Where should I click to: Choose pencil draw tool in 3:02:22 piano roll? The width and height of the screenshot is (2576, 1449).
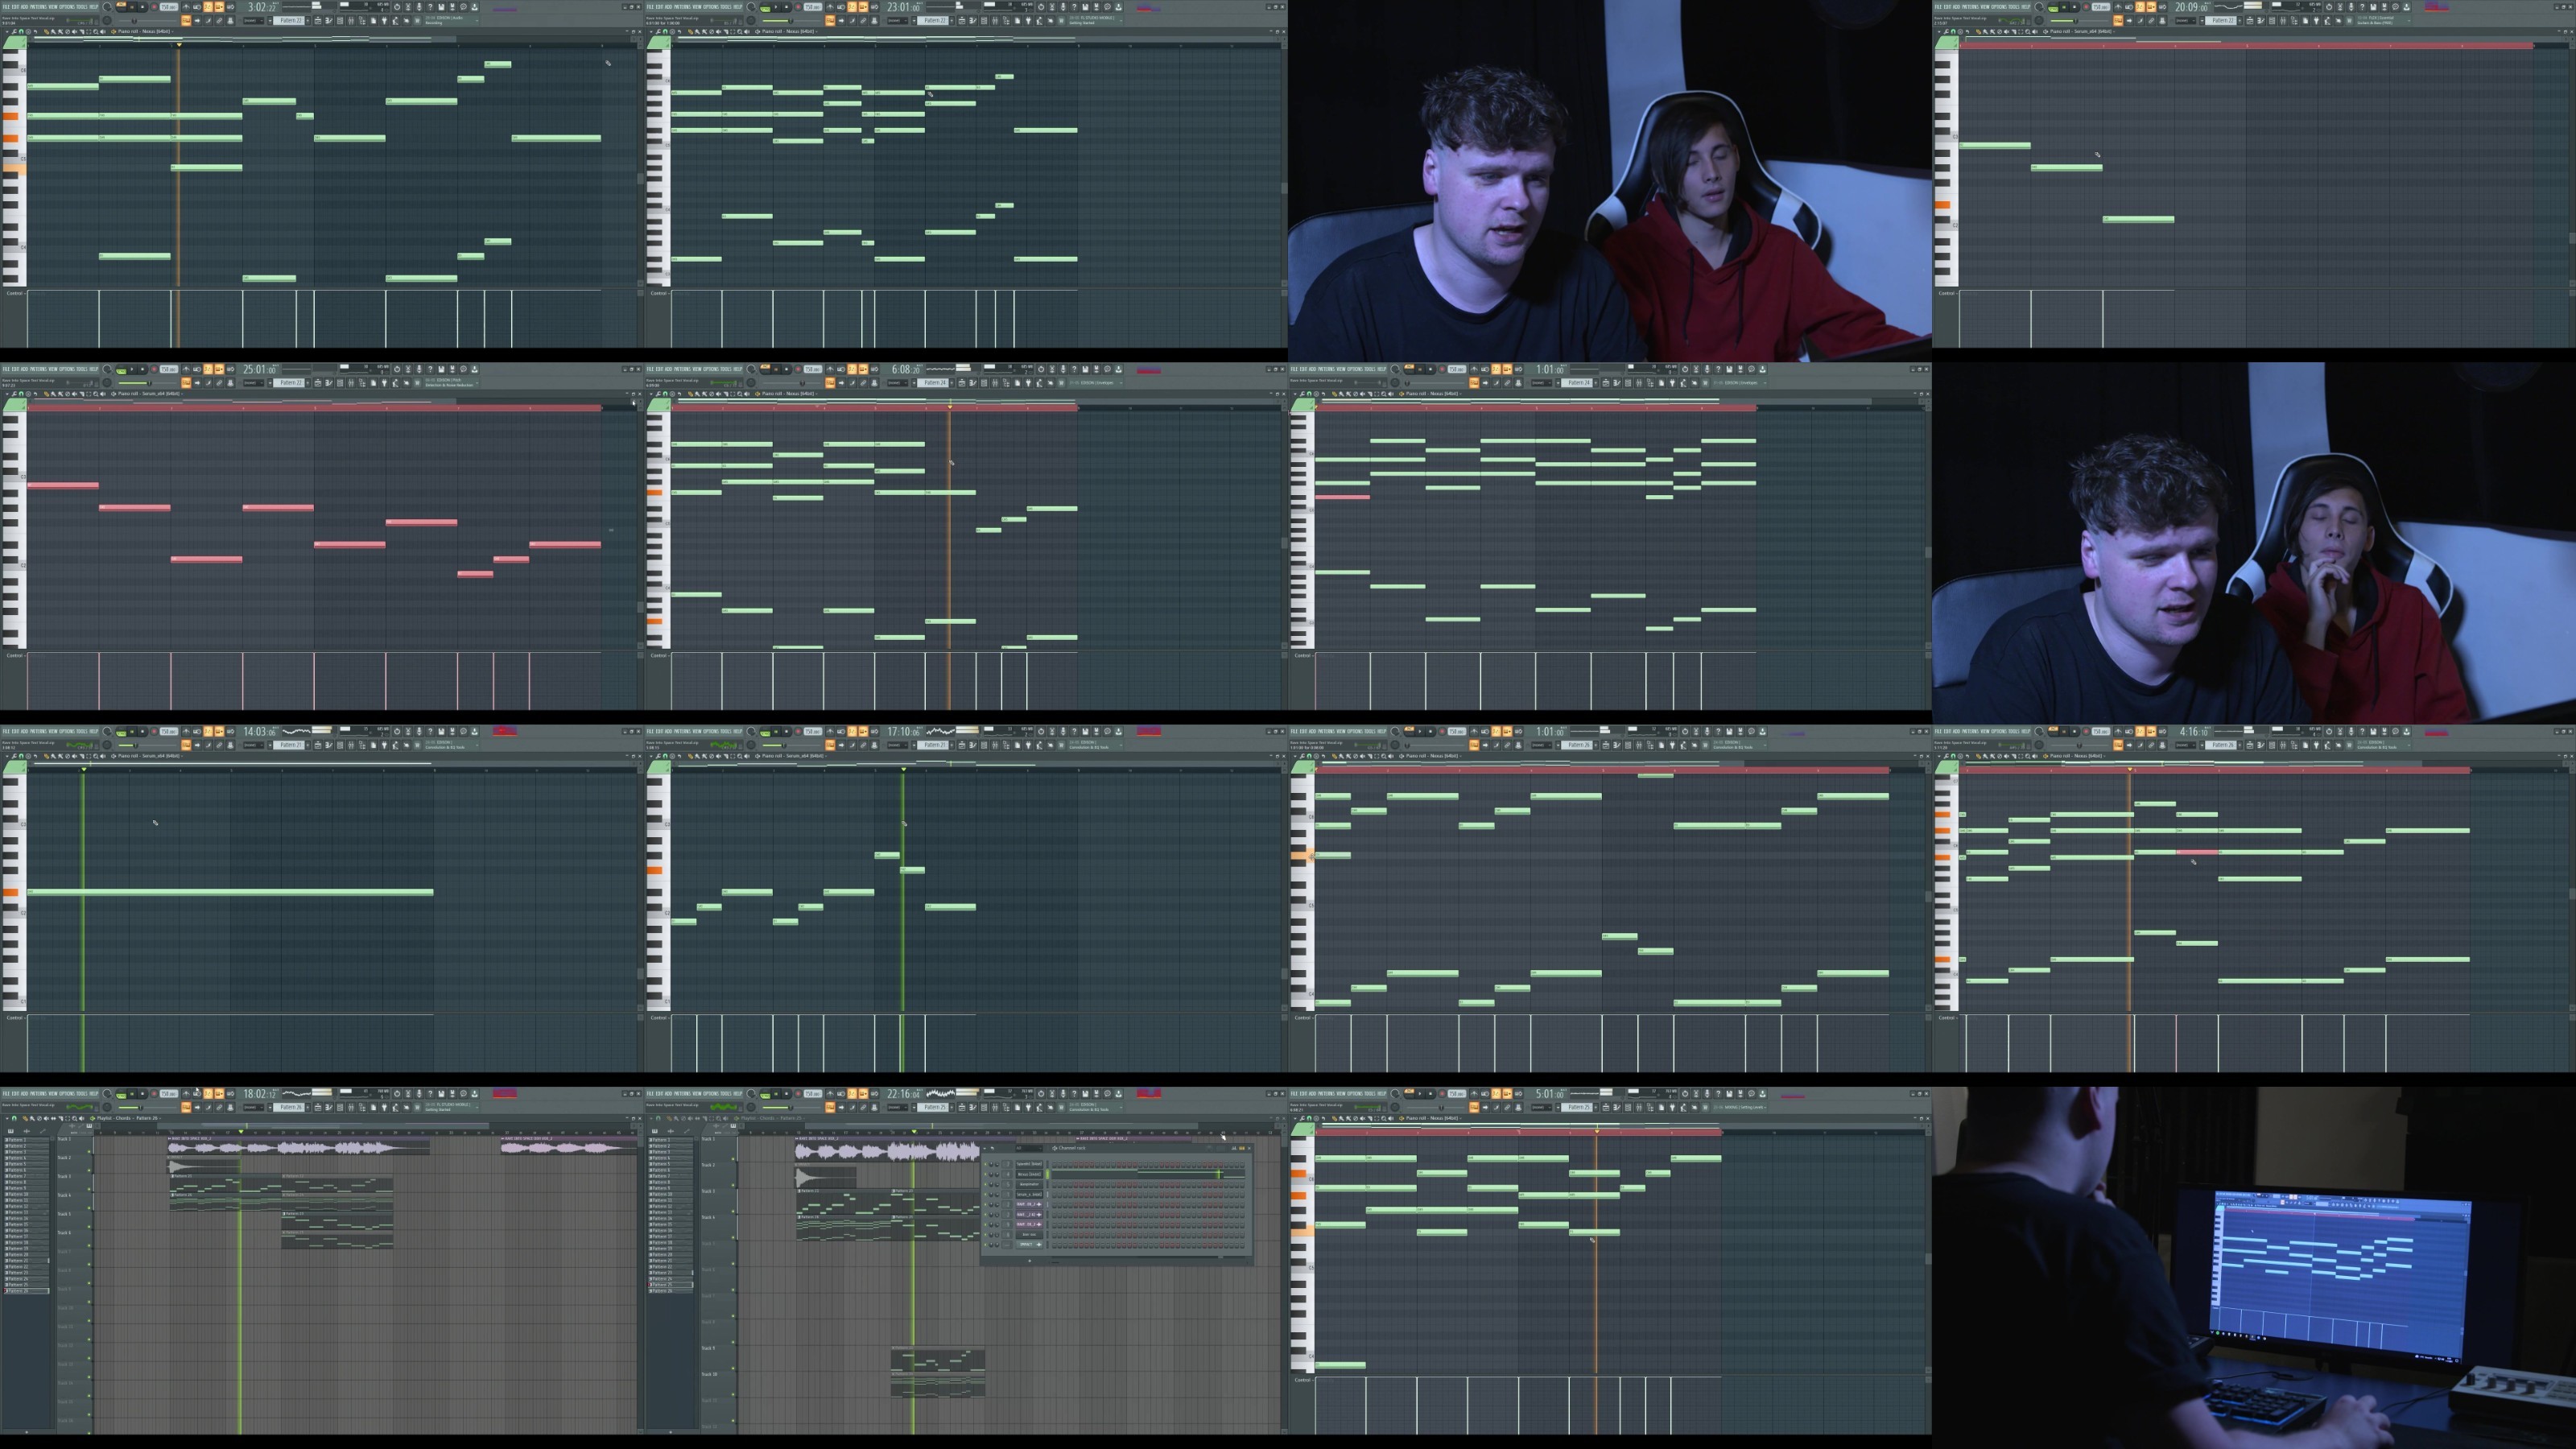46,31
